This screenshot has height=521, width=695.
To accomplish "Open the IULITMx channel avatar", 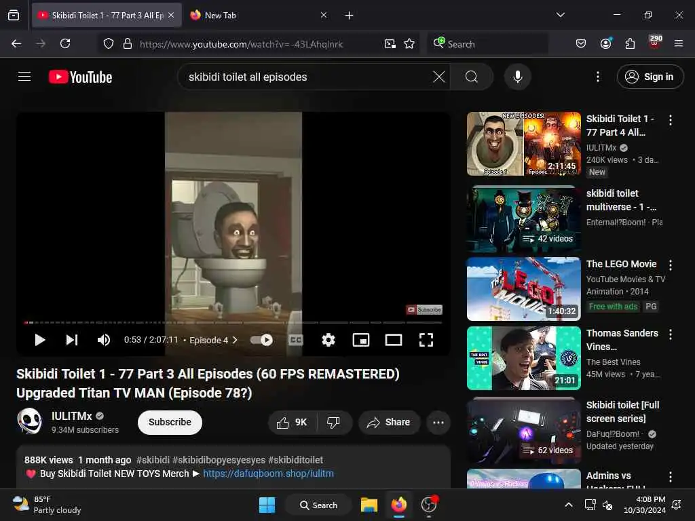I will (29, 421).
